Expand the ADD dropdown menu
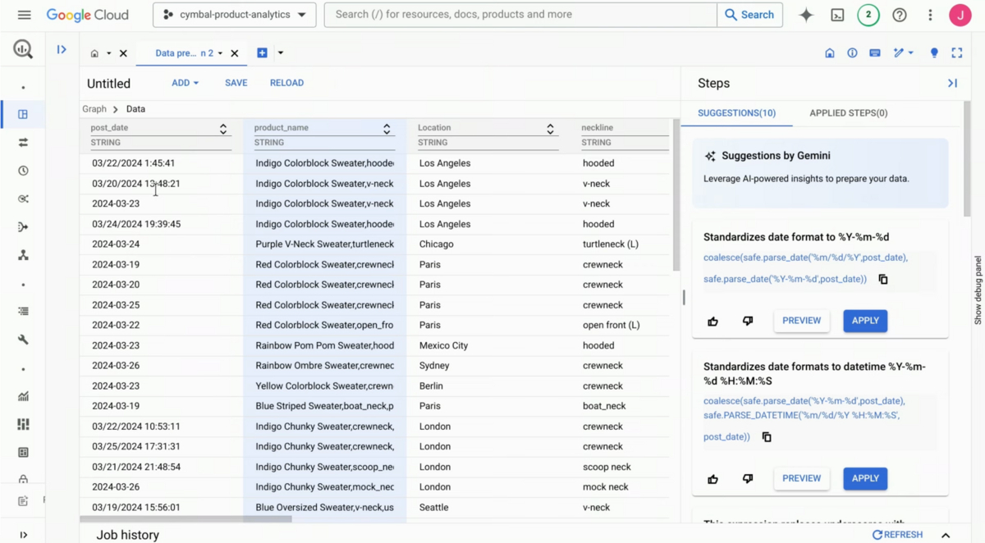 click(185, 83)
